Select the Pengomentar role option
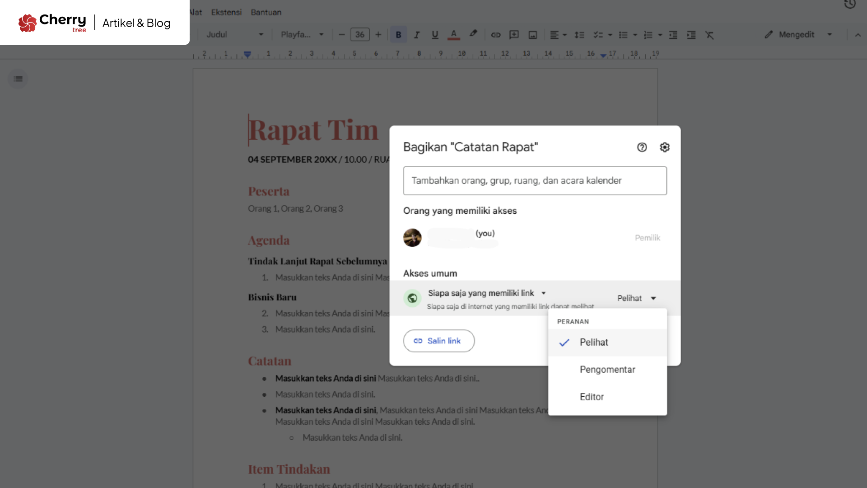 [607, 370]
